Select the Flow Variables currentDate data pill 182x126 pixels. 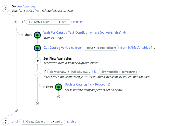[119, 72]
